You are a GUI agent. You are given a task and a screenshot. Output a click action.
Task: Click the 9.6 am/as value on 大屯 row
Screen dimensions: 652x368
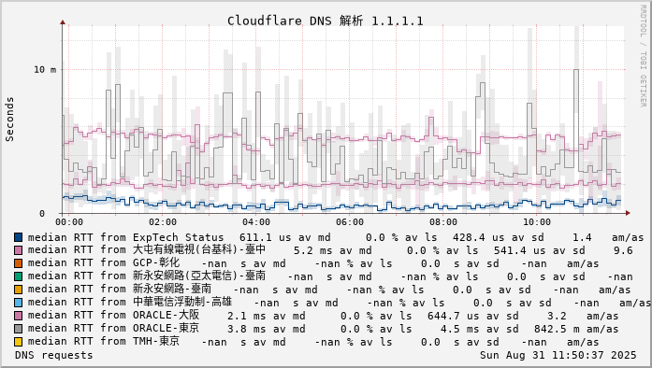(623, 251)
